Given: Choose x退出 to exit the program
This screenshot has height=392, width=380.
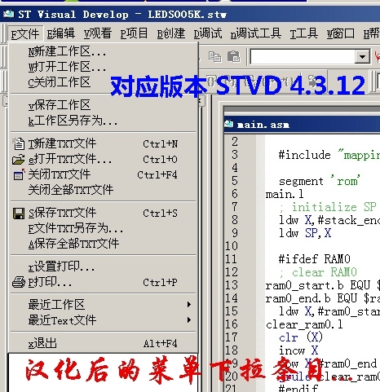Looking at the screenshot, I should 103,343.
